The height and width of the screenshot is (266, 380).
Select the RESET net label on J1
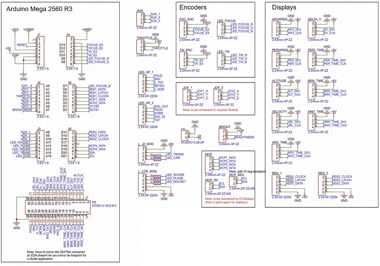click(x=22, y=45)
